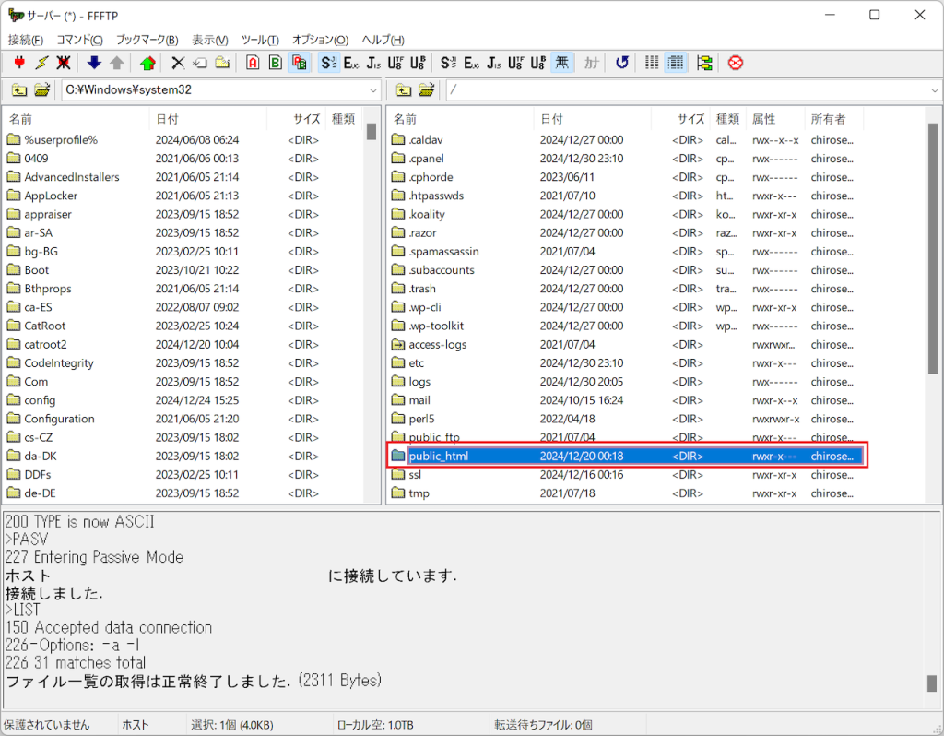Click the Abort transfer red icon
This screenshot has width=944, height=736.
(734, 63)
